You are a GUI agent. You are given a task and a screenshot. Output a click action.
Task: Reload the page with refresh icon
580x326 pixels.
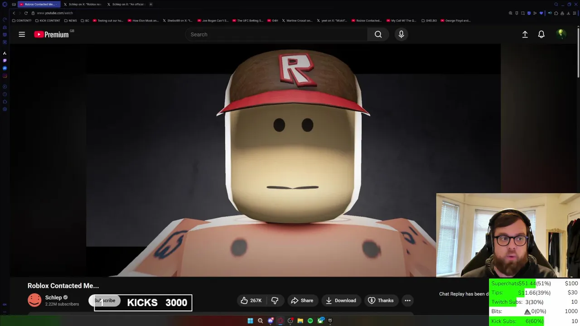pos(26,13)
